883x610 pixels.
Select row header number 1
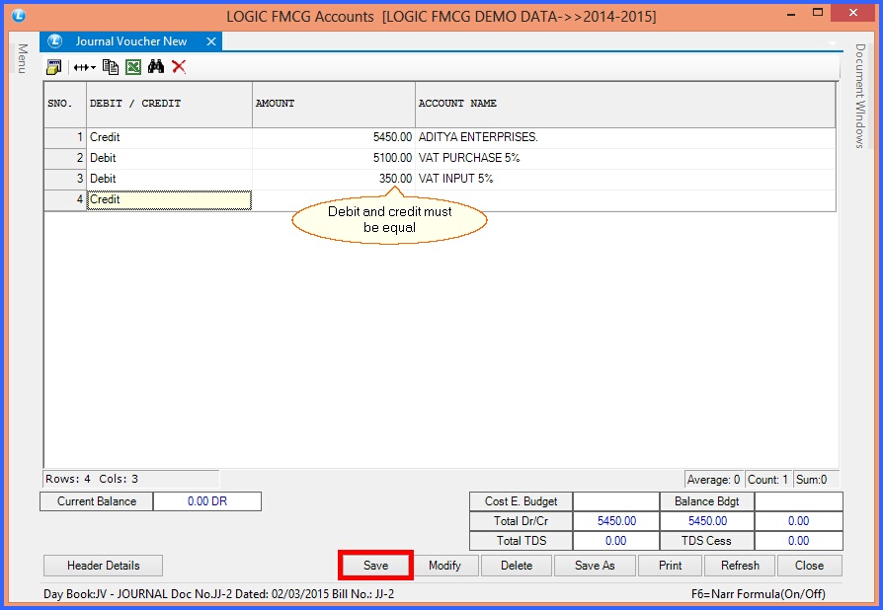(x=65, y=137)
